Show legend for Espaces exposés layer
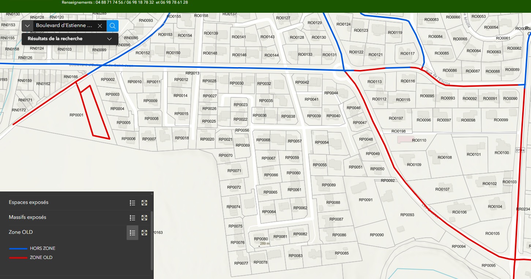Viewport: 531px width, 279px height. click(132, 203)
